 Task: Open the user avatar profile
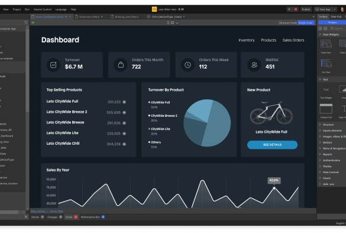342,9
